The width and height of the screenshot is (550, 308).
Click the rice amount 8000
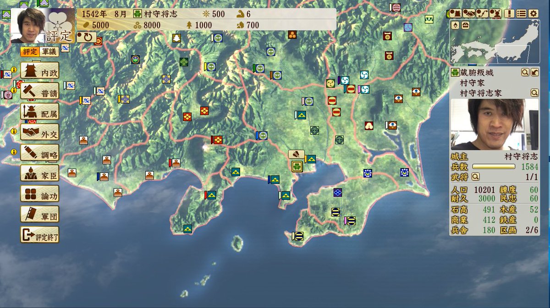152,25
